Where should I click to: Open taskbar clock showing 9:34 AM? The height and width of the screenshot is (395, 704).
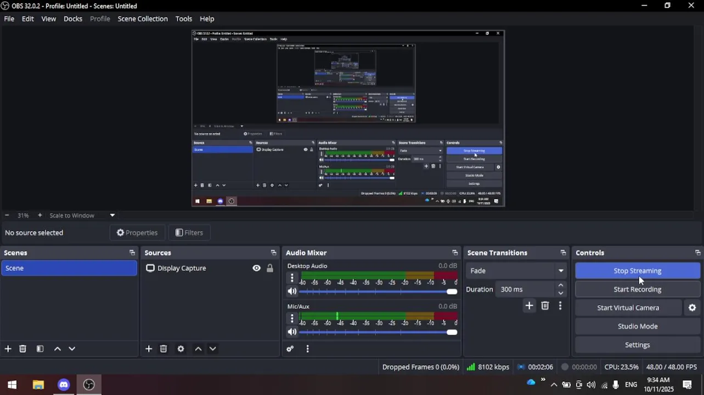[658, 384]
